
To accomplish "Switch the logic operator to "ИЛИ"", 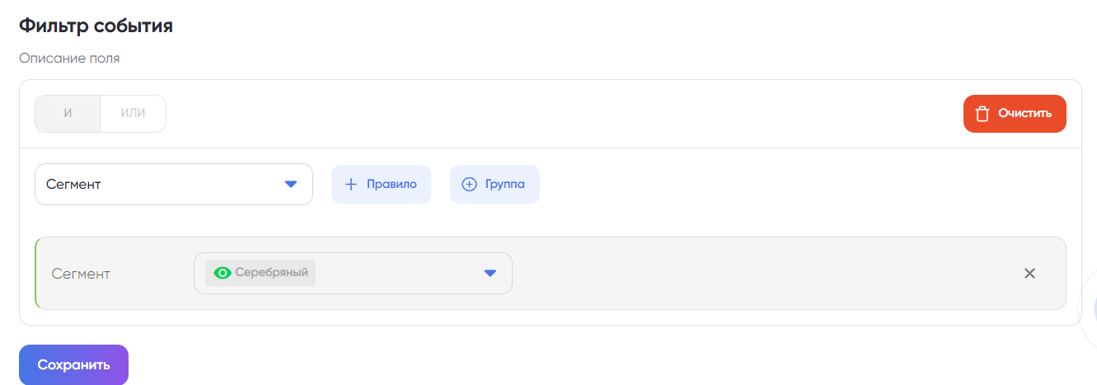I will coord(133,114).
